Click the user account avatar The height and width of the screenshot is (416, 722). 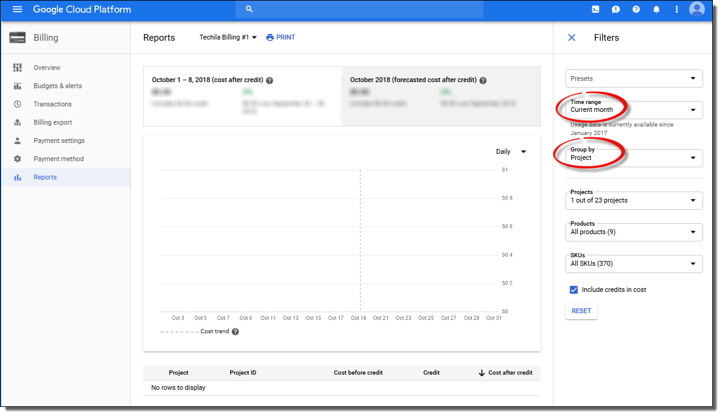697,9
